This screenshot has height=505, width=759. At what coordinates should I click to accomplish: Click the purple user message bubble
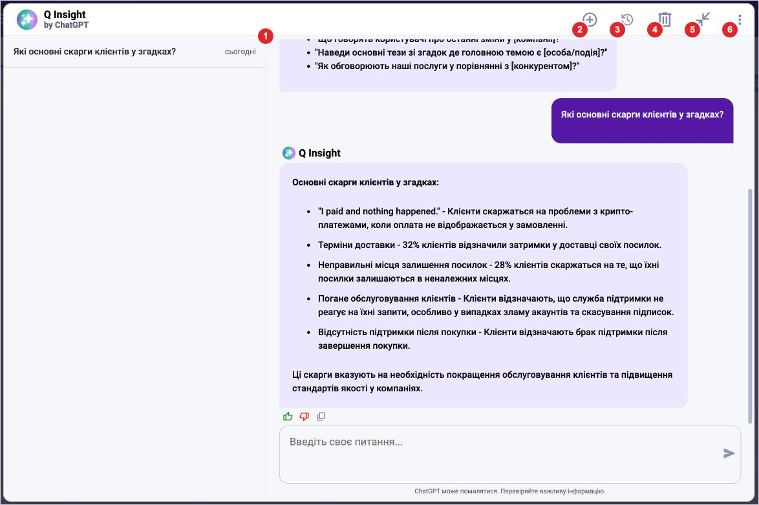pos(643,121)
